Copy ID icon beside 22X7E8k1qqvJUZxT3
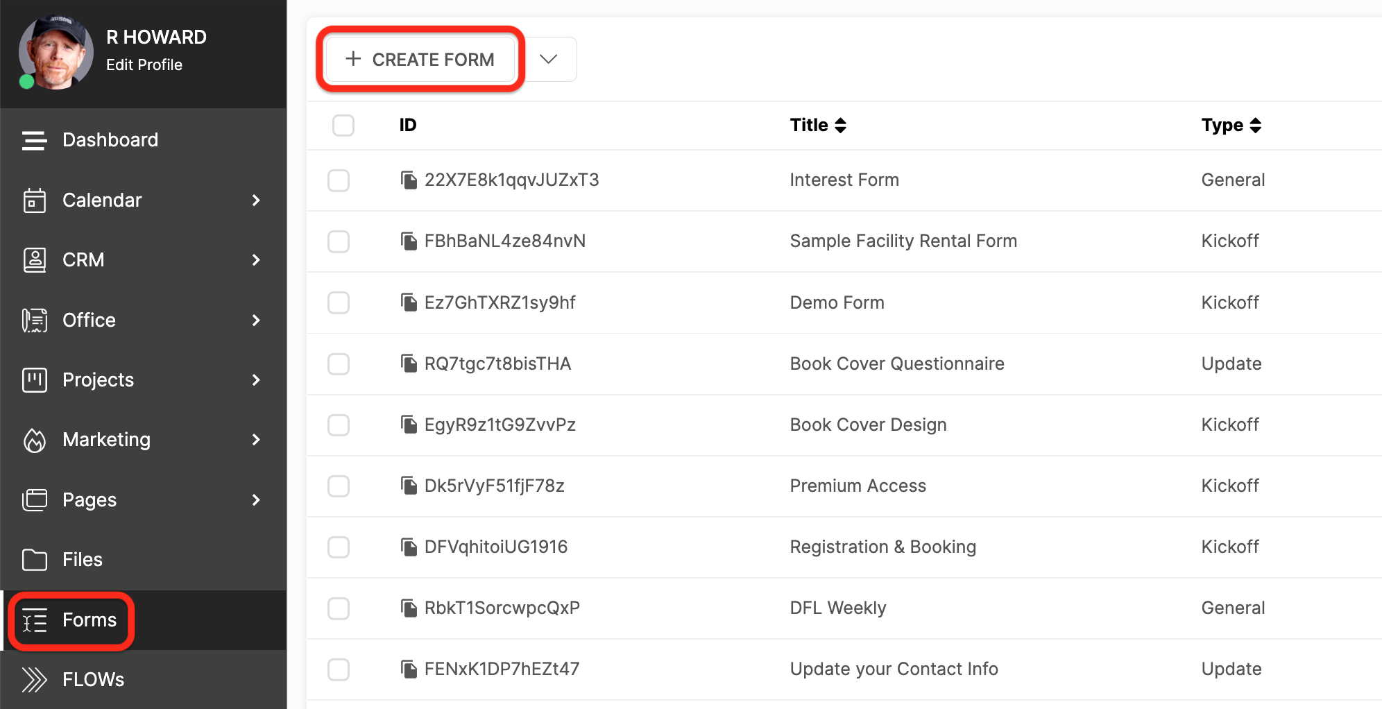 pos(409,180)
